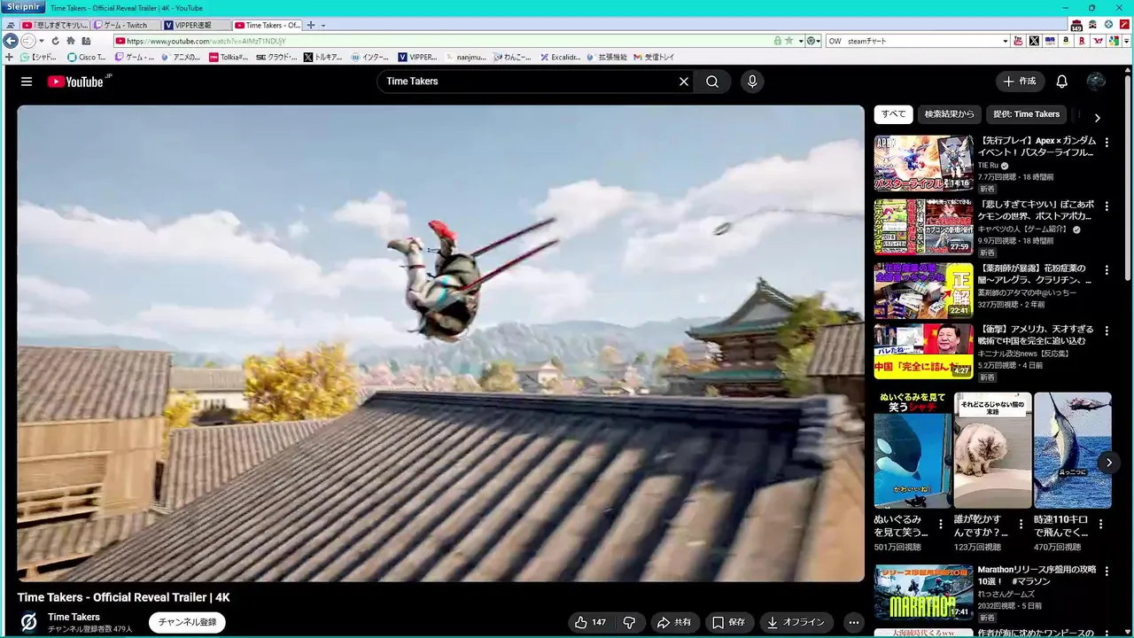Open the Marathon video thumbnail
1134x638 pixels.
(923, 592)
